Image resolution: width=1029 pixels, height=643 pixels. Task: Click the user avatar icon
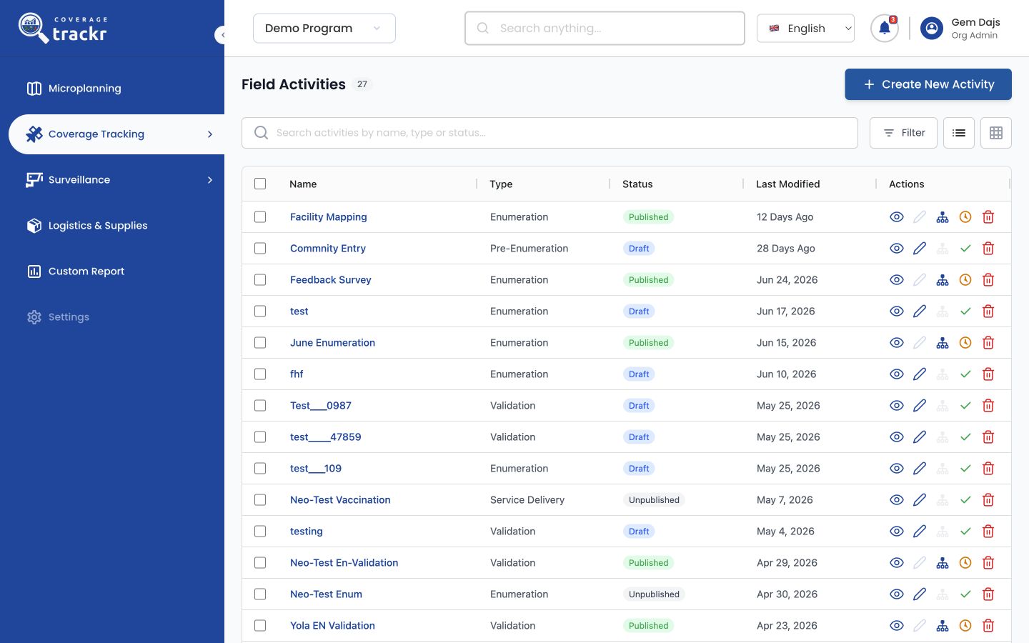point(932,29)
